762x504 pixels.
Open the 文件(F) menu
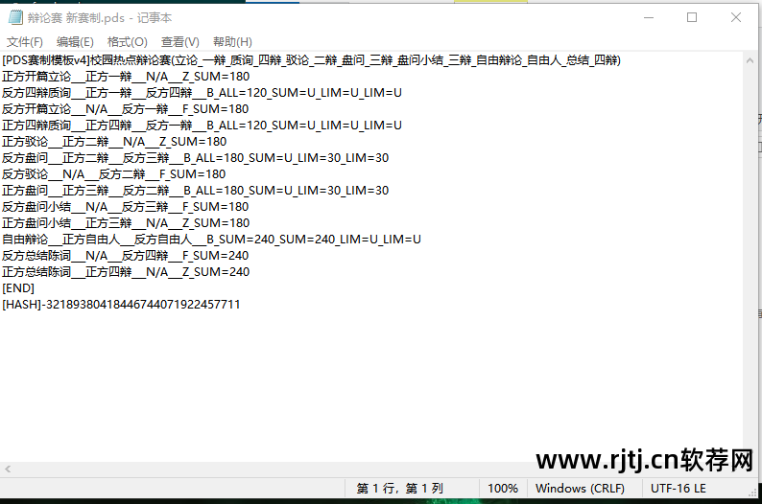tap(24, 42)
